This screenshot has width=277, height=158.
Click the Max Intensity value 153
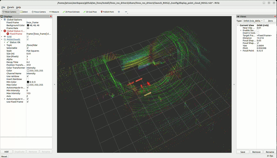(x=28, y=93)
